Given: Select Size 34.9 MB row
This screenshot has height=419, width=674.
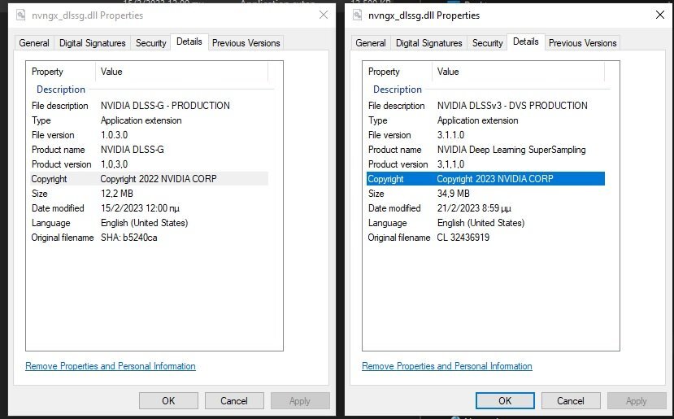Looking at the screenshot, I should (x=485, y=194).
